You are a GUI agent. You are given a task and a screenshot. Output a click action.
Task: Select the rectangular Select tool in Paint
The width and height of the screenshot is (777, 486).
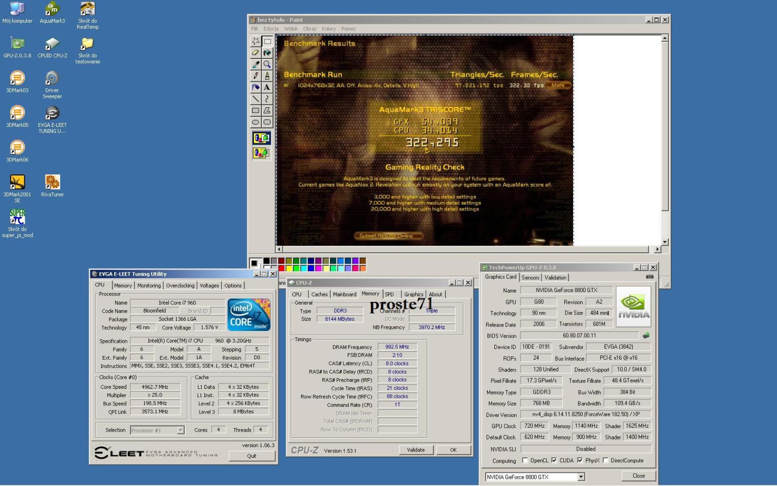267,41
